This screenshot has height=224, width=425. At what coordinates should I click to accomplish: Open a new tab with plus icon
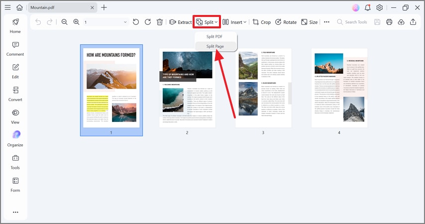104,7
